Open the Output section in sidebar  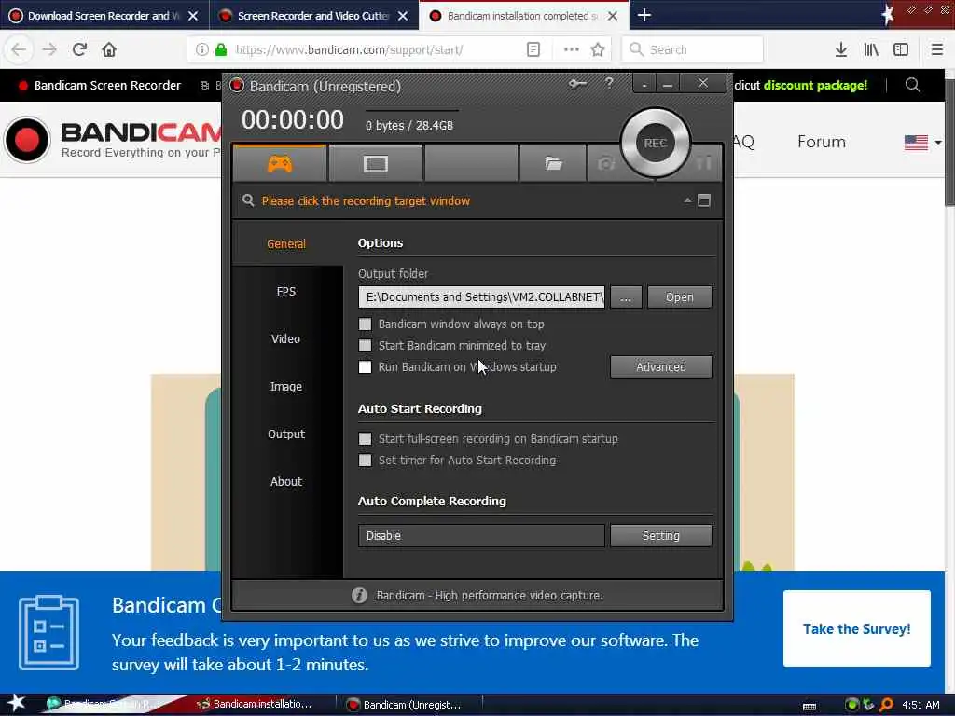[286, 434]
